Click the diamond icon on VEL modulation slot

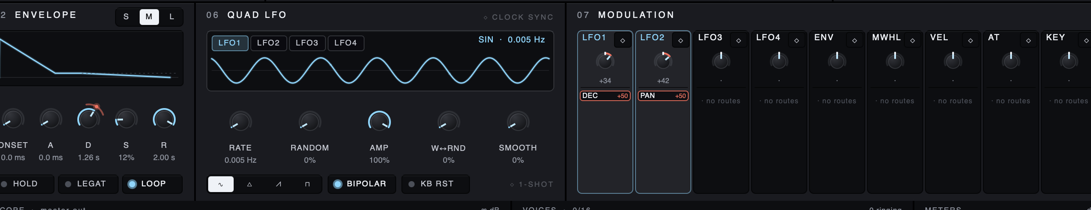click(970, 40)
